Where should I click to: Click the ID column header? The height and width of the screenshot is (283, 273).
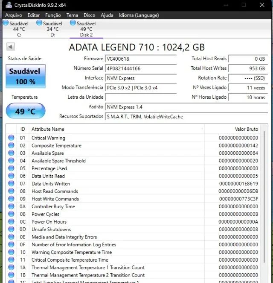click(x=23, y=129)
